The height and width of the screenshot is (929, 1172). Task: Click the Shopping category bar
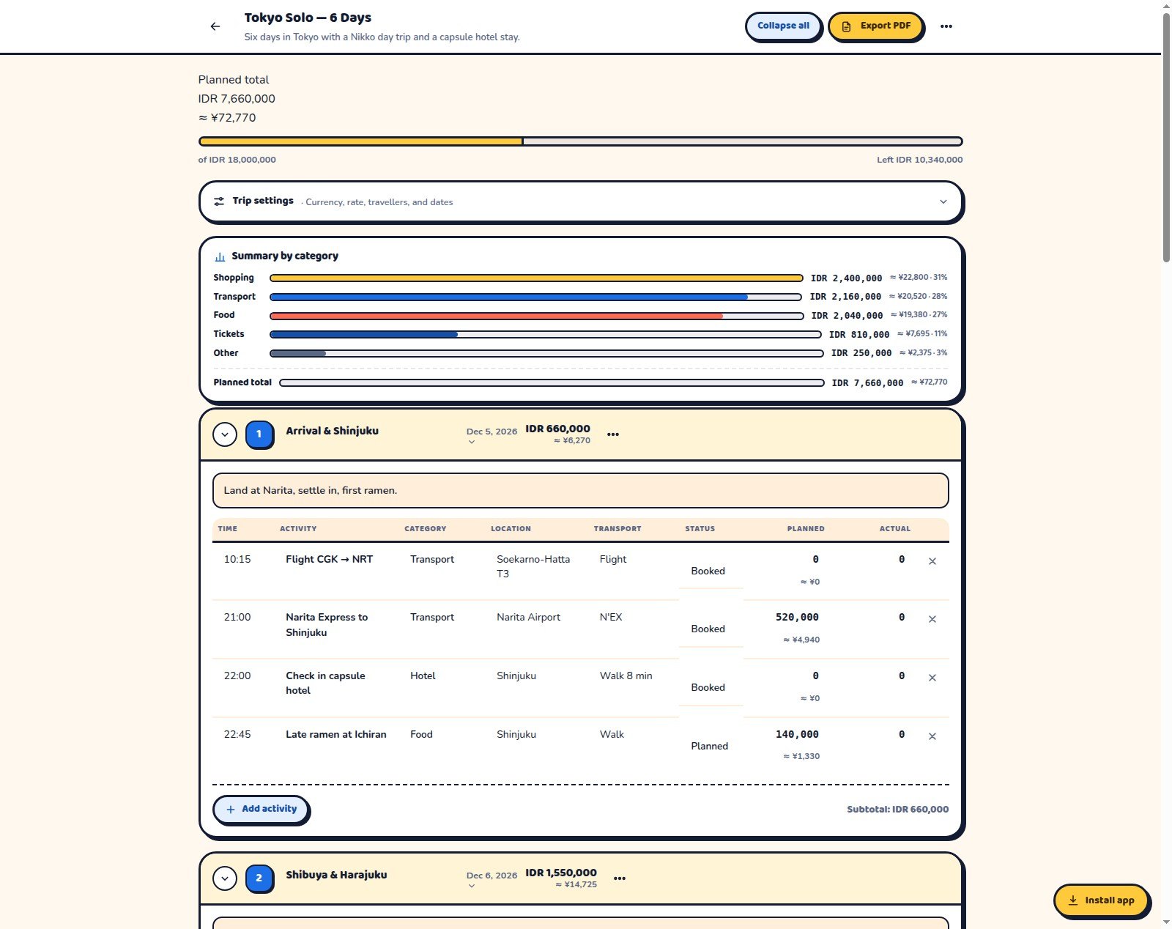pyautogui.click(x=536, y=278)
